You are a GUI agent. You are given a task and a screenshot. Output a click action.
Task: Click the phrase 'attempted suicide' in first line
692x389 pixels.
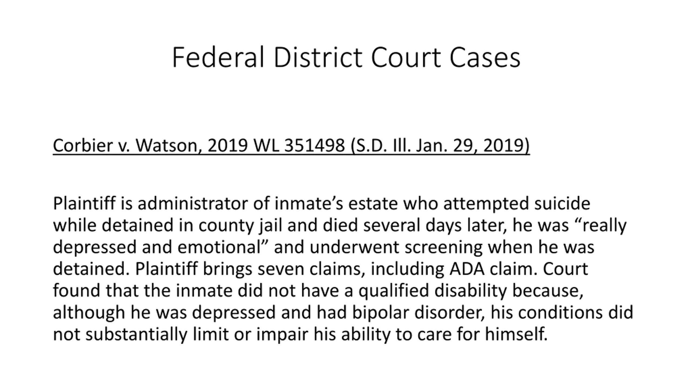(x=517, y=204)
